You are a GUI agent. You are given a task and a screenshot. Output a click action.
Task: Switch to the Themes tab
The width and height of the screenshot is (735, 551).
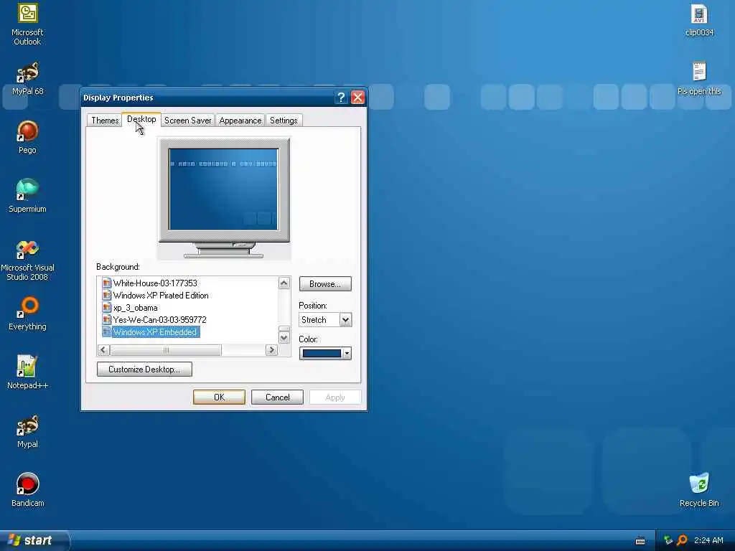pyautogui.click(x=105, y=121)
